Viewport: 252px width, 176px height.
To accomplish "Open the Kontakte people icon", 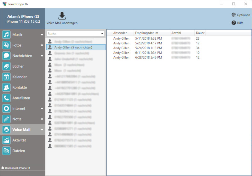I will point(6,87).
